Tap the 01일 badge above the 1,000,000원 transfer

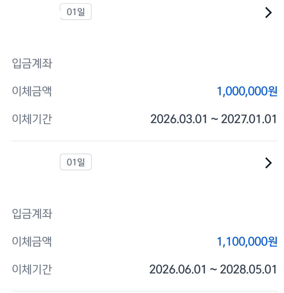point(76,11)
